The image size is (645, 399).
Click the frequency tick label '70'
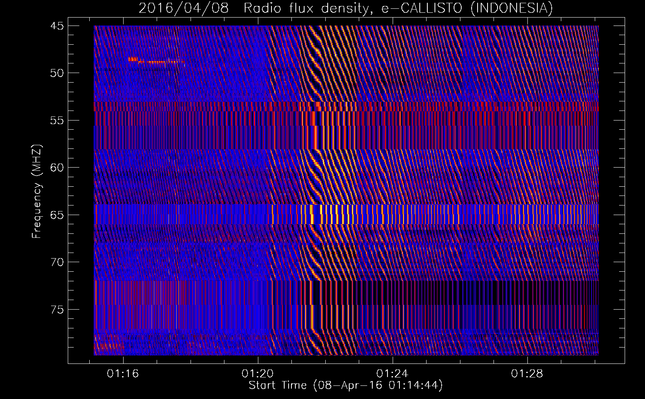click(57, 262)
